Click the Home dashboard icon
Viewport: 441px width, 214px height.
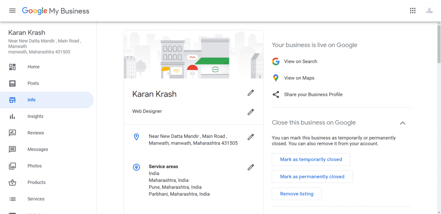click(12, 67)
